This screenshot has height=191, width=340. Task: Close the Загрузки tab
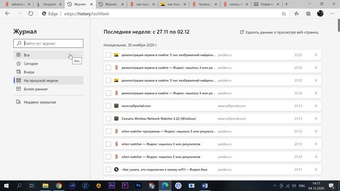click(x=61, y=4)
